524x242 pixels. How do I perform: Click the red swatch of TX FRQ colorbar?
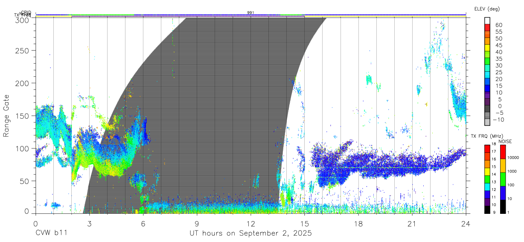coord(487,149)
